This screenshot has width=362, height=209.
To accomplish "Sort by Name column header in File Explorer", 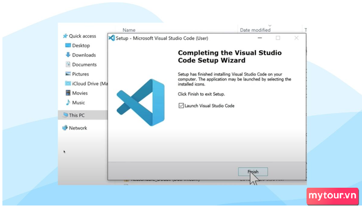I will tap(129, 30).
